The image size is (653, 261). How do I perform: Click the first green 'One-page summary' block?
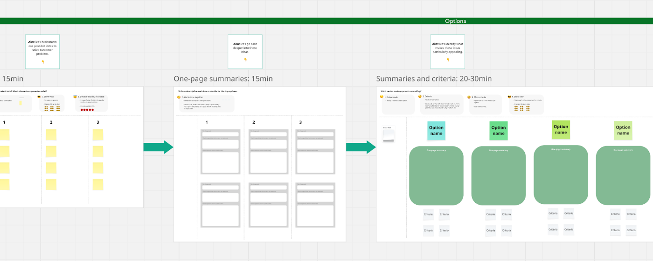[436, 175]
